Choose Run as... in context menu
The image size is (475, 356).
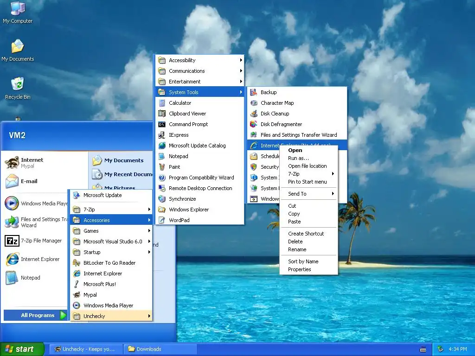click(308, 158)
